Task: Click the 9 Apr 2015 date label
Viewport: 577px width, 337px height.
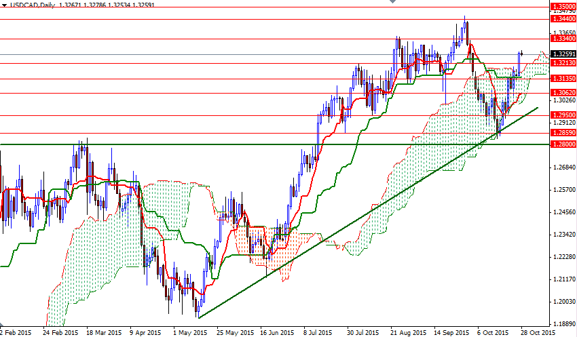Action: pos(145,332)
